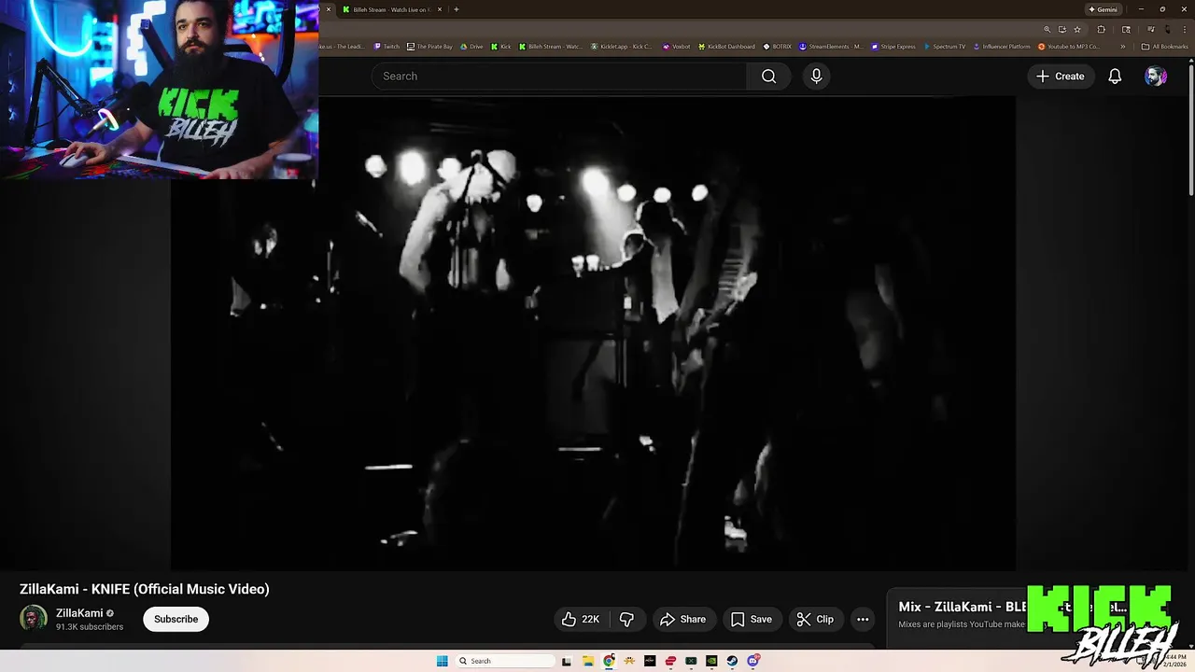Image resolution: width=1195 pixels, height=672 pixels.
Task: Open ExpressVPN icon in taskbar
Action: click(670, 661)
